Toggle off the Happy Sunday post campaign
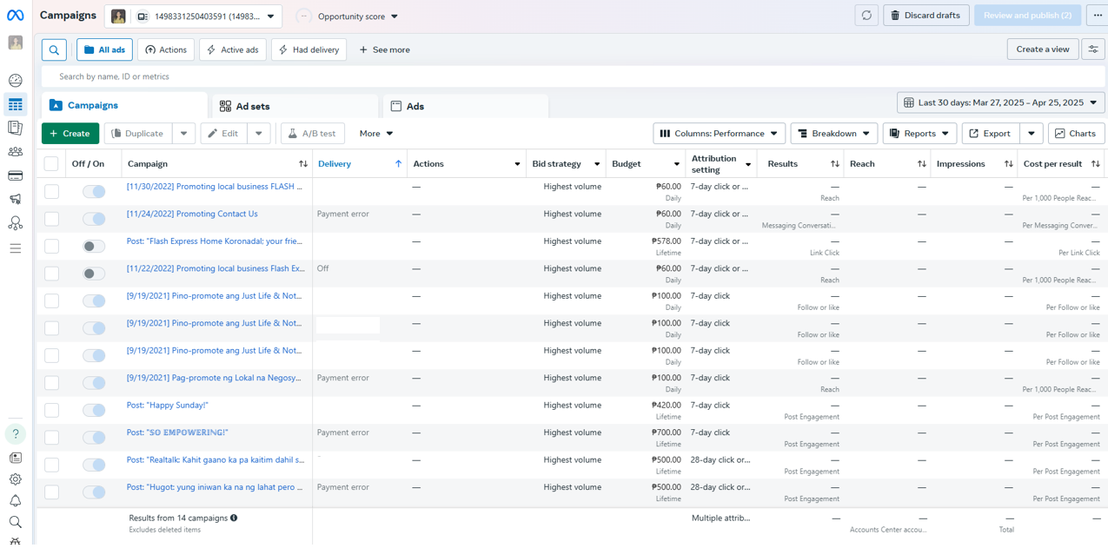 coord(94,410)
